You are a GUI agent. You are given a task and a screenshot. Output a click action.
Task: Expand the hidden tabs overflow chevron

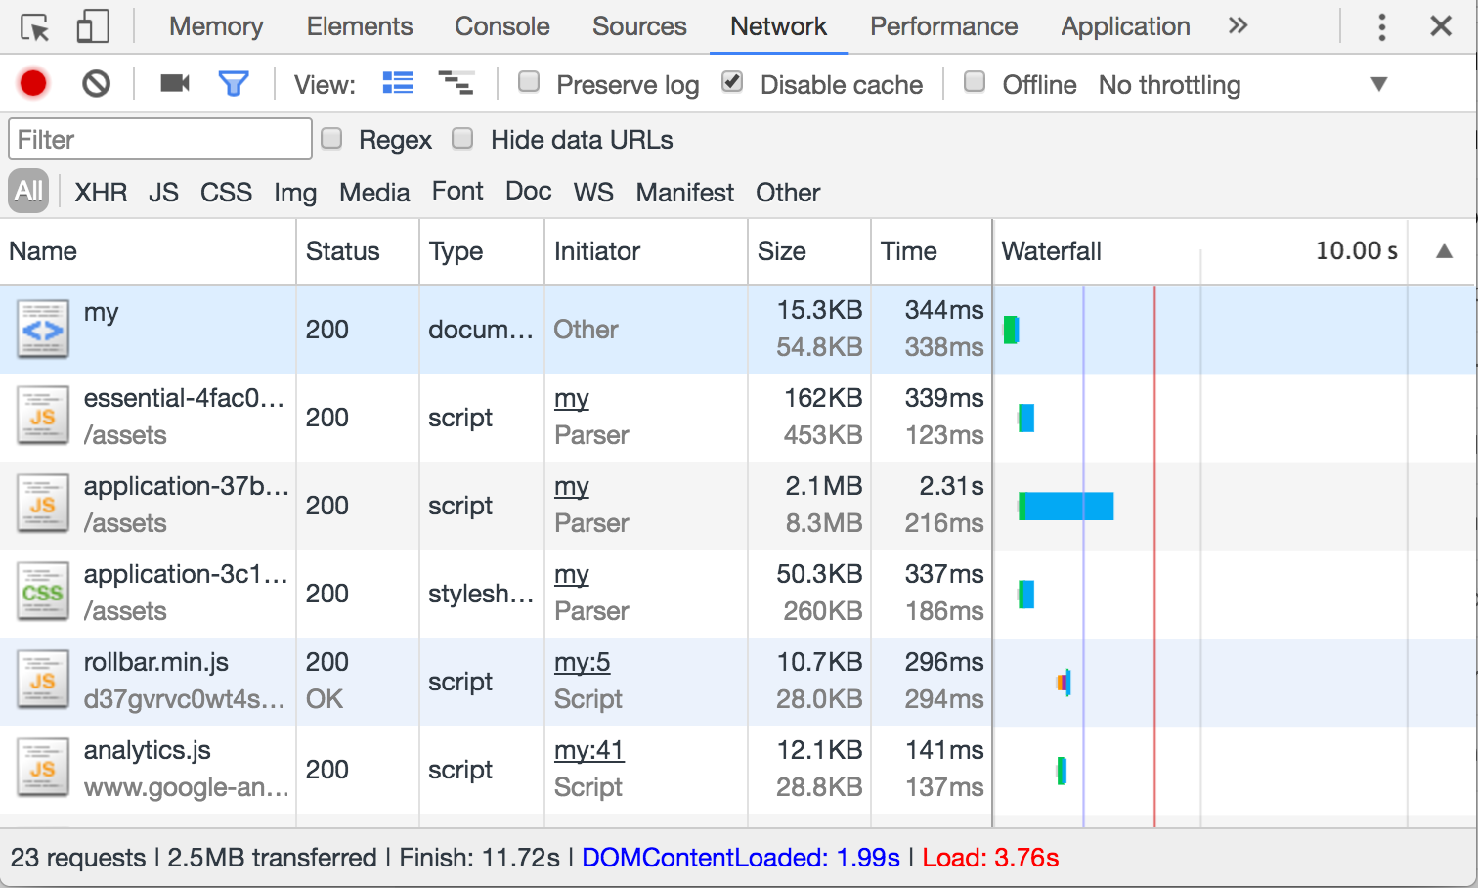tap(1238, 26)
